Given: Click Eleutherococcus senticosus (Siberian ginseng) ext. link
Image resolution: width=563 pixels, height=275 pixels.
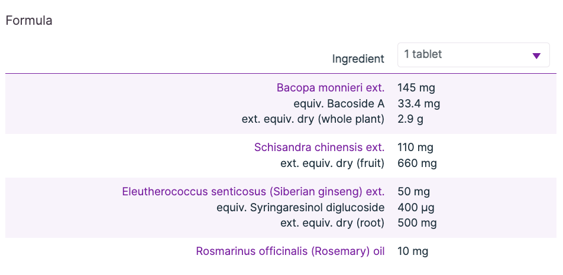Looking at the screenshot, I should tap(253, 192).
